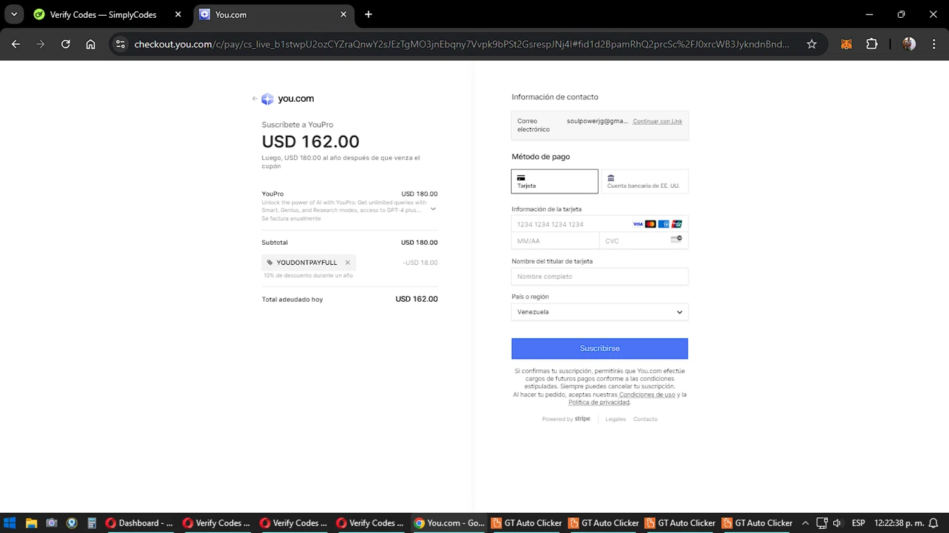Click the Mastercard icon

click(x=650, y=224)
